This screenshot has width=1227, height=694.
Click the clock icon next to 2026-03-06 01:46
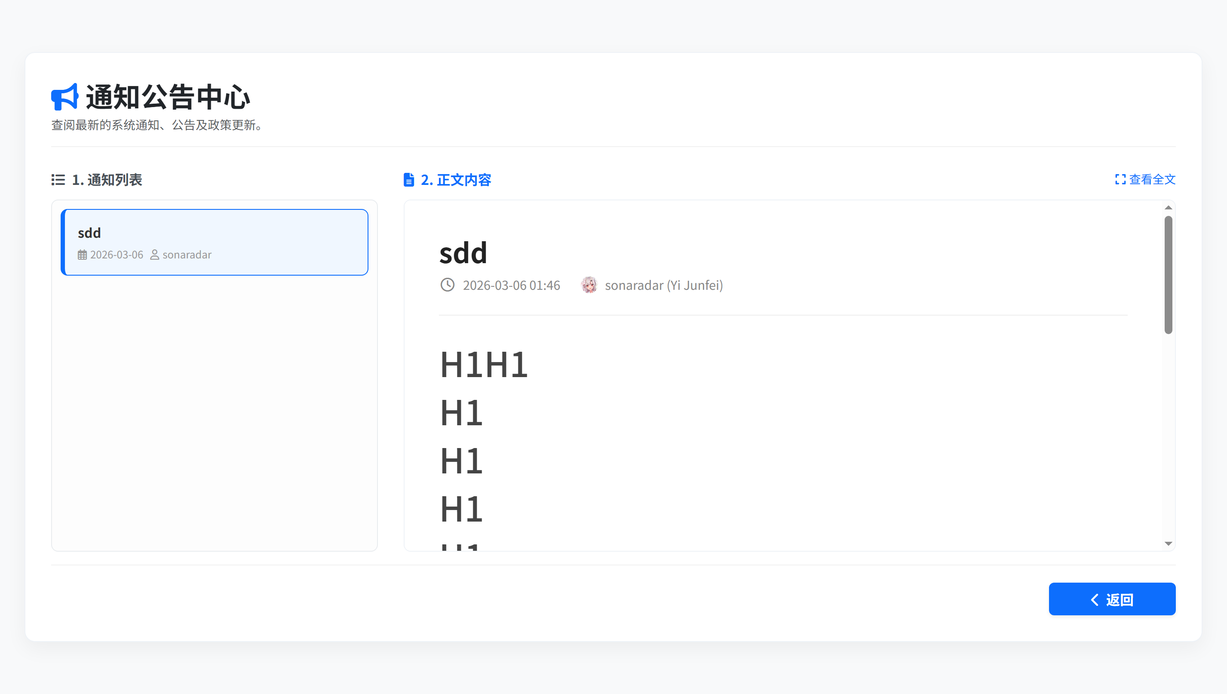click(448, 285)
